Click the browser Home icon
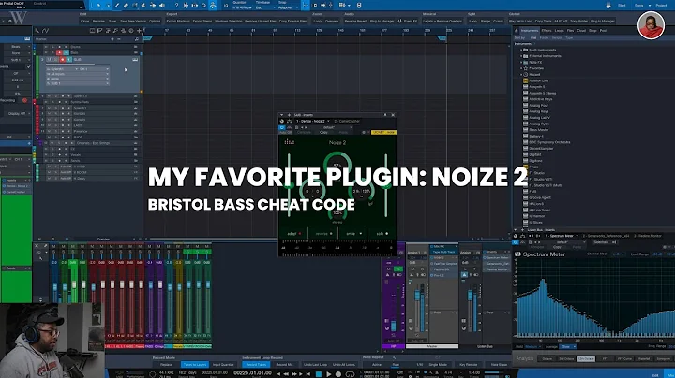The width and height of the screenshot is (675, 378). (x=517, y=31)
